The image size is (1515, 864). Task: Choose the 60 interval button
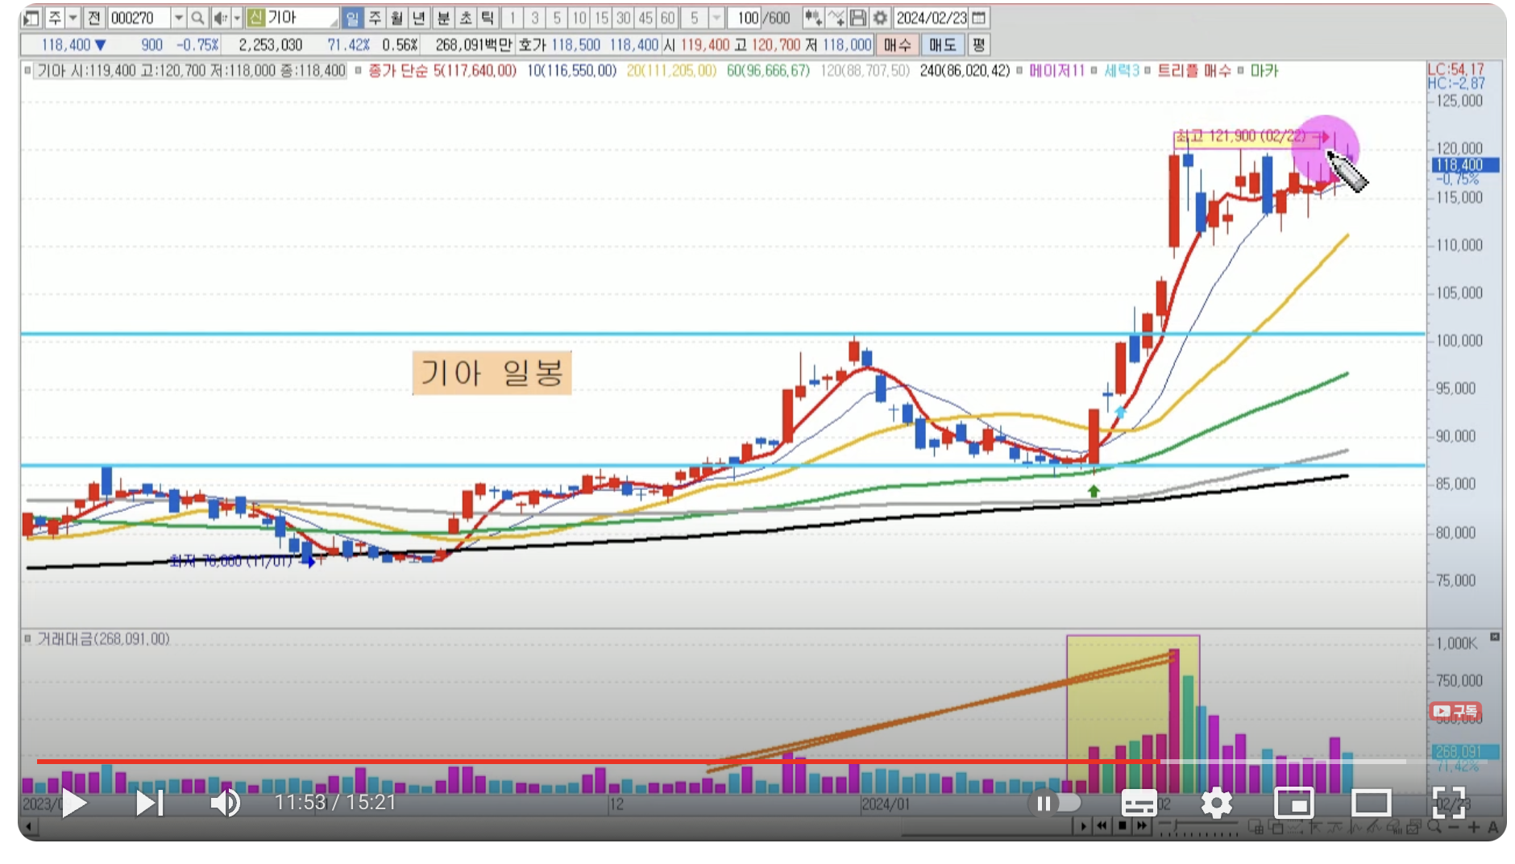[667, 18]
